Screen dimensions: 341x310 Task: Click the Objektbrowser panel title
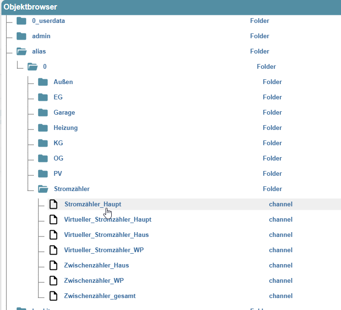pyautogui.click(x=31, y=7)
